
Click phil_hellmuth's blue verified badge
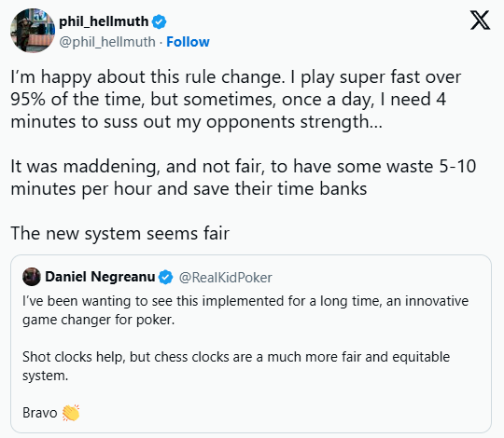click(159, 21)
